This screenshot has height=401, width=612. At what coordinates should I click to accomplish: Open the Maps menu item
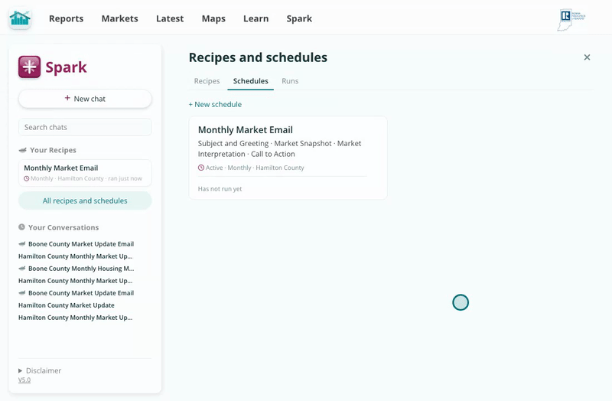[x=213, y=18]
